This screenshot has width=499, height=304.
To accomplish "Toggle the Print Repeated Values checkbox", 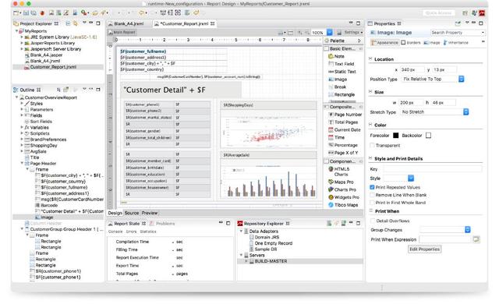I will pyautogui.click(x=372, y=187).
